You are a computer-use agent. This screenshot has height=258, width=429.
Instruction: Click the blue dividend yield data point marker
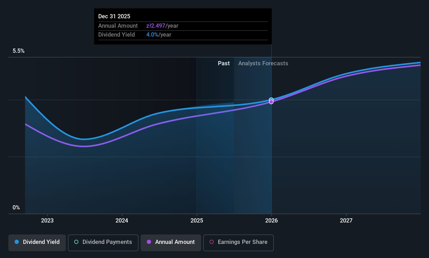(271, 99)
